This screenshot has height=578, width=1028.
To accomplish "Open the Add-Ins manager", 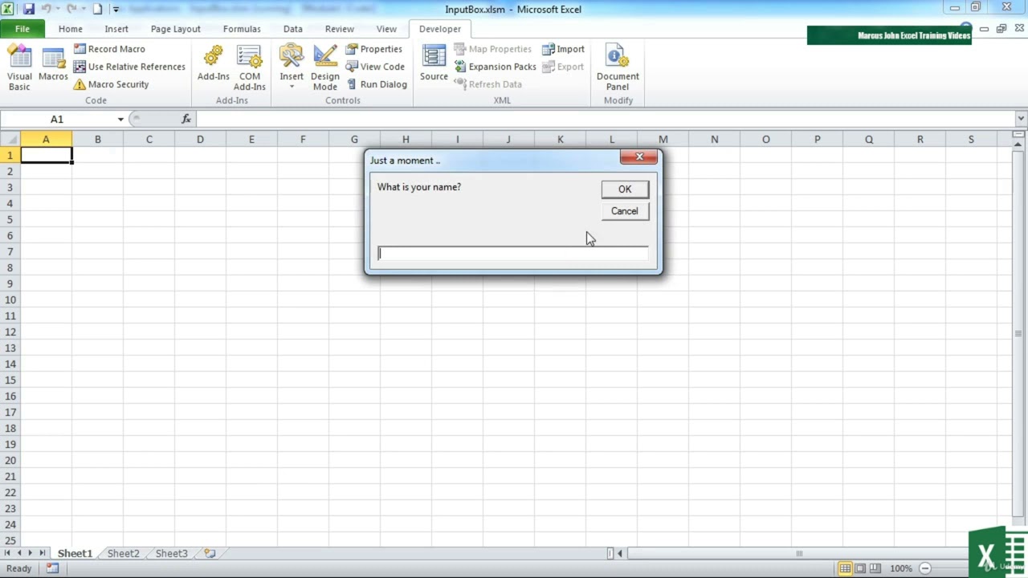I will point(214,64).
